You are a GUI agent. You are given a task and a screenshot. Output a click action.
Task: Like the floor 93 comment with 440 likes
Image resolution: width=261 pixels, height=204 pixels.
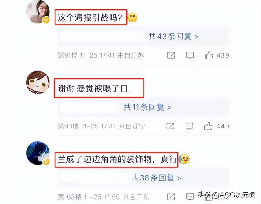click(x=208, y=126)
